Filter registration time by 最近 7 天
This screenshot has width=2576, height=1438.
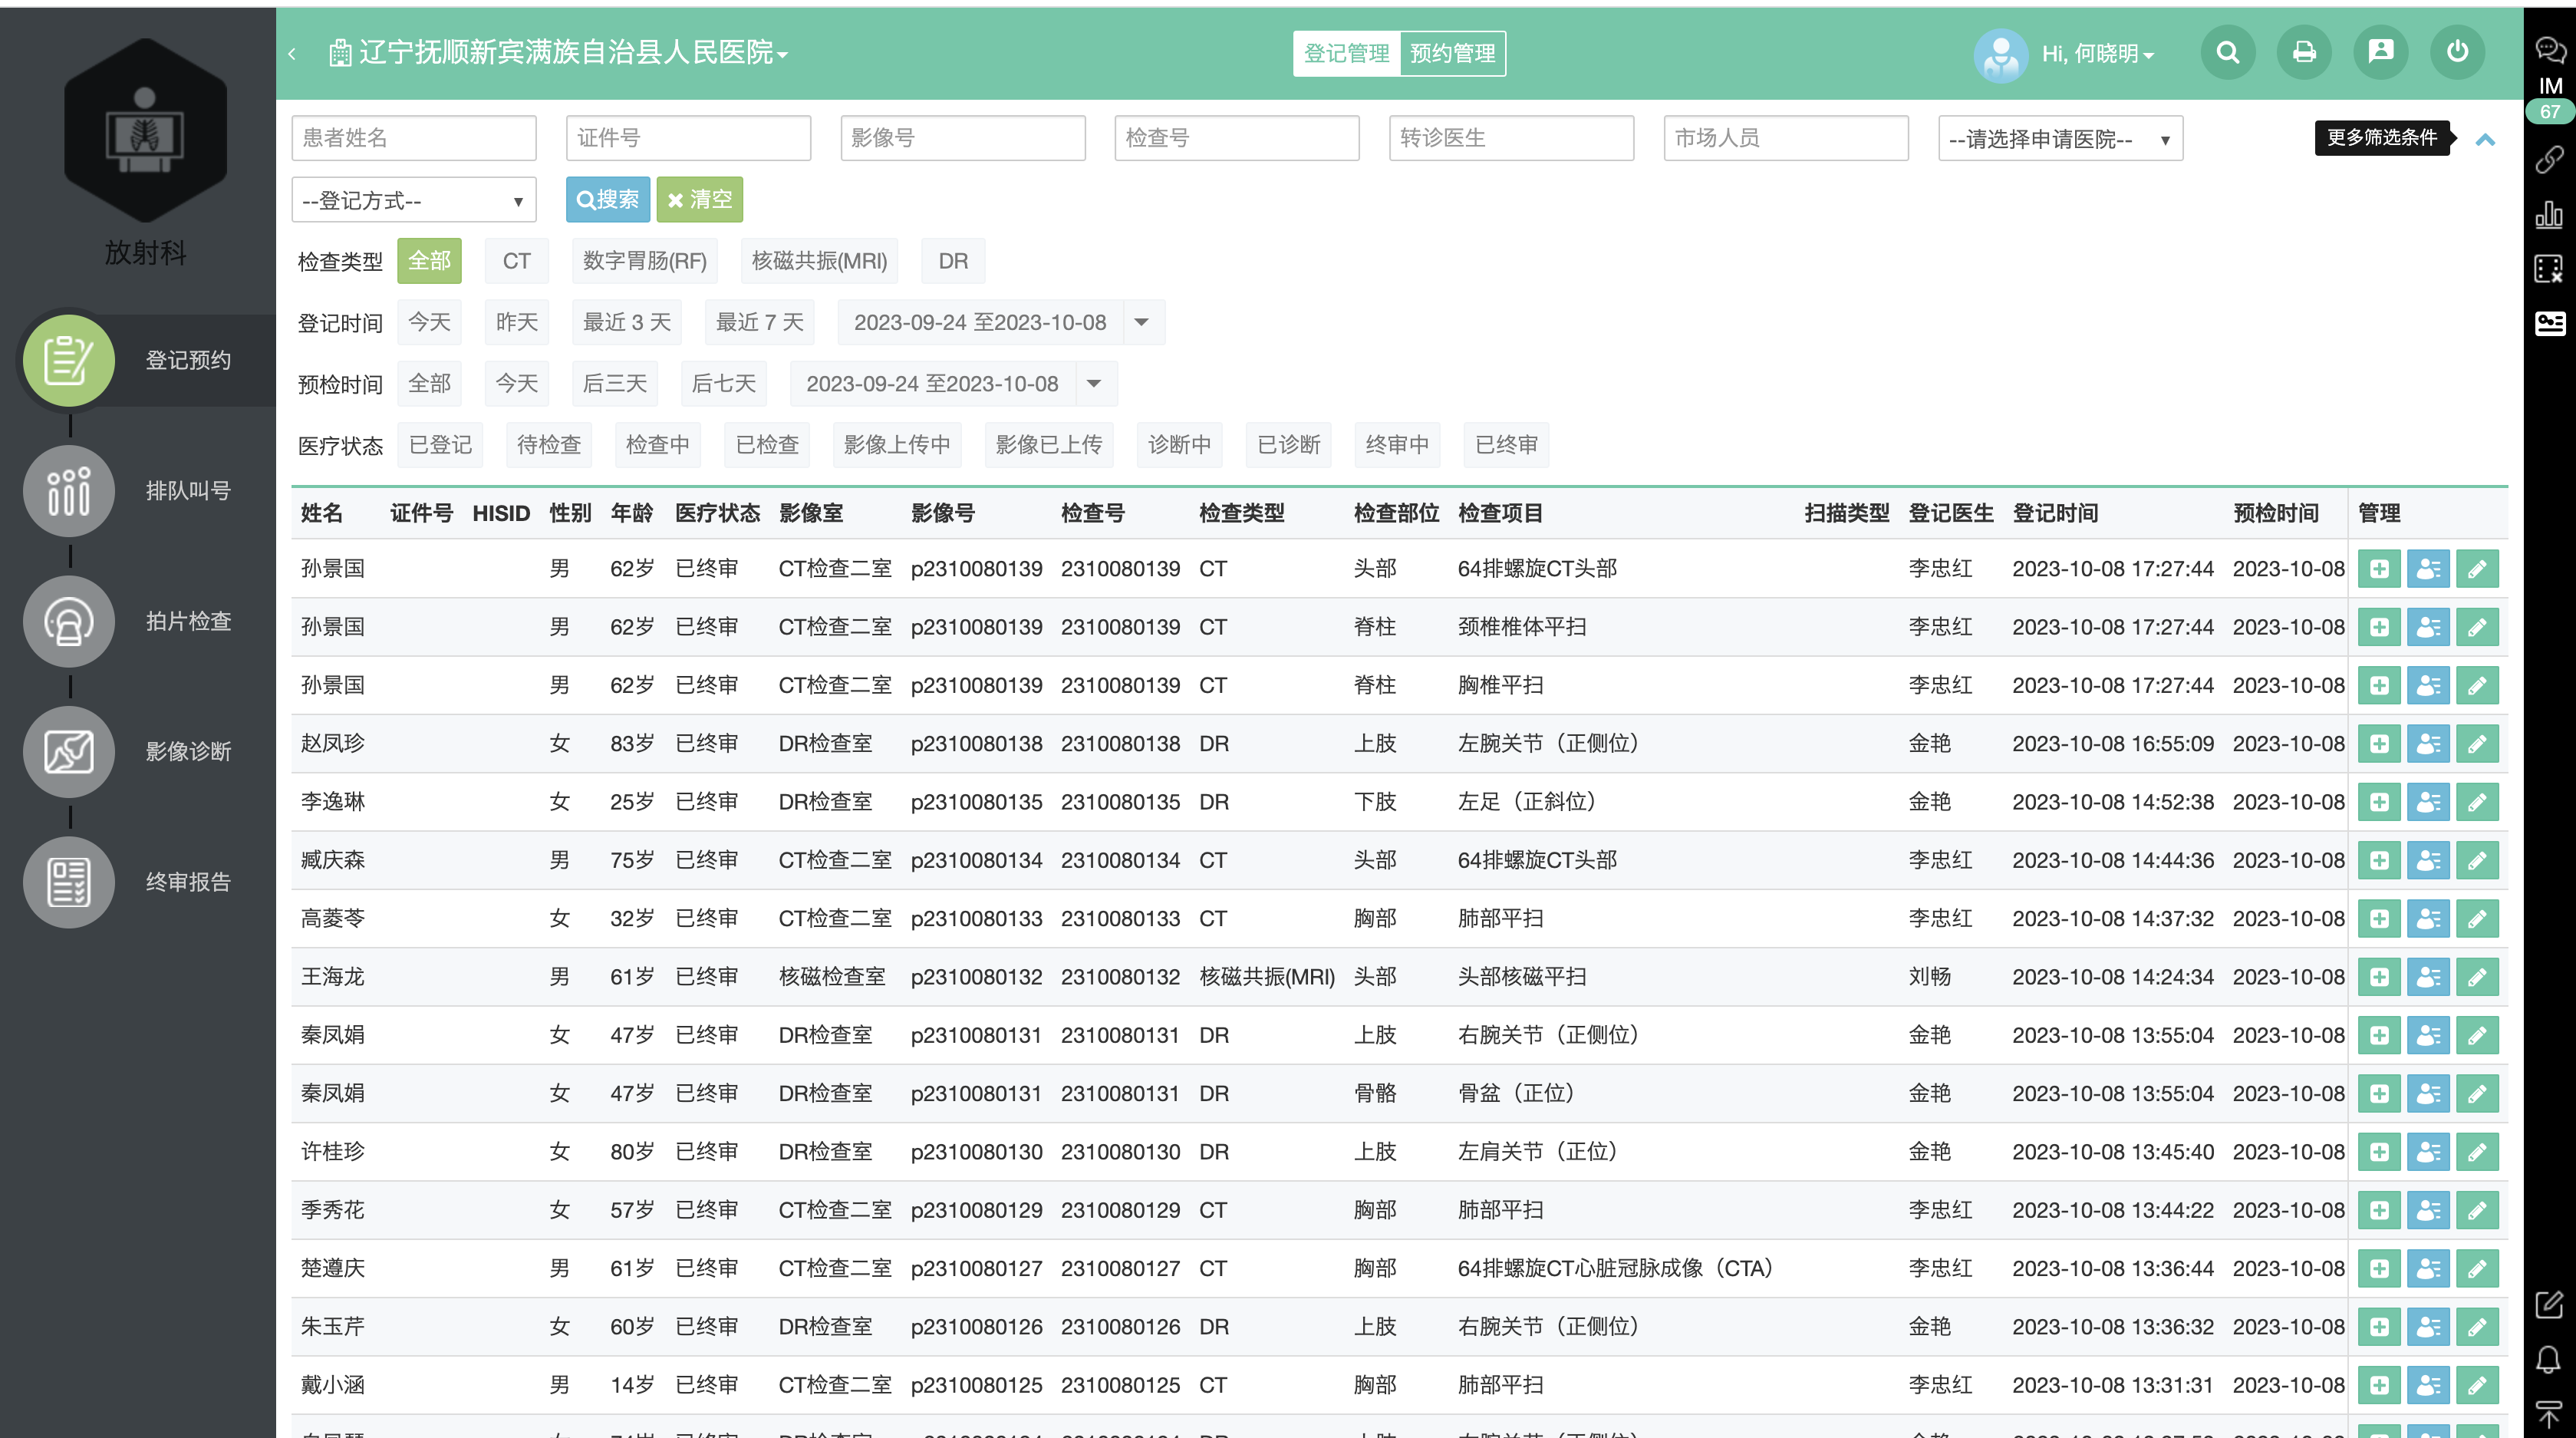760,322
